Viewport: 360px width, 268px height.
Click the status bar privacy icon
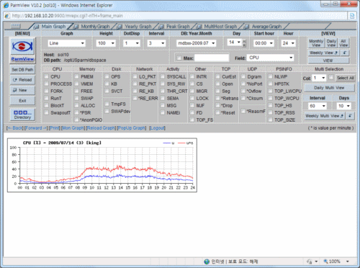click(310, 262)
